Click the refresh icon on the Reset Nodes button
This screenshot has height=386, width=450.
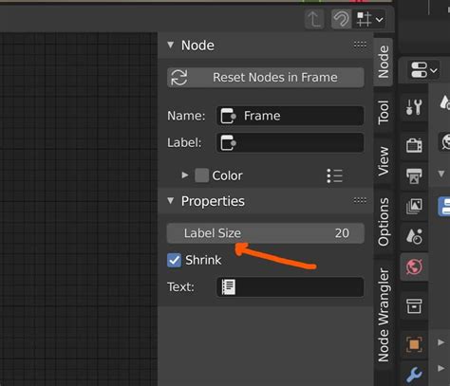coord(179,78)
